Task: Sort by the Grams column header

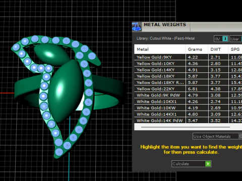Action: pyautogui.click(x=197, y=49)
